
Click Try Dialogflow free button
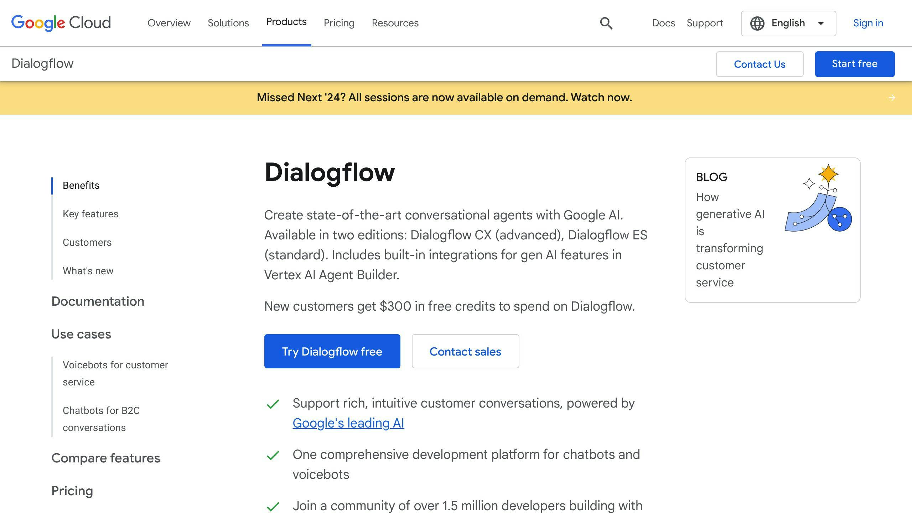click(x=332, y=351)
